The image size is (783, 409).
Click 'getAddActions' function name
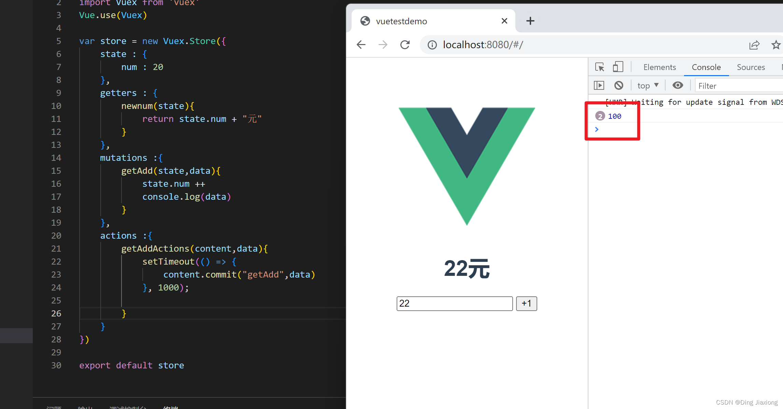(155, 249)
